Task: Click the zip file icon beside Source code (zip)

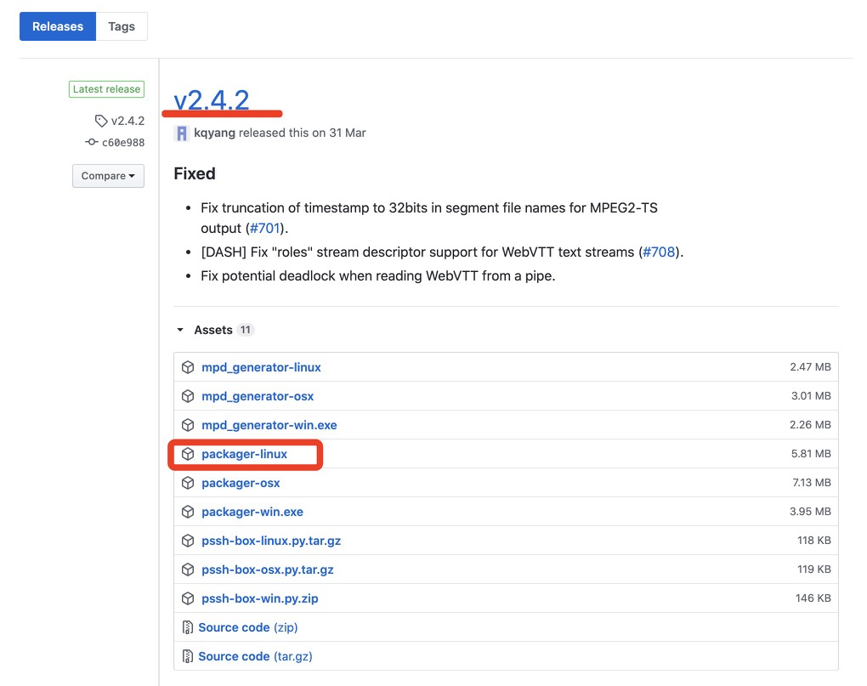Action: pos(188,626)
